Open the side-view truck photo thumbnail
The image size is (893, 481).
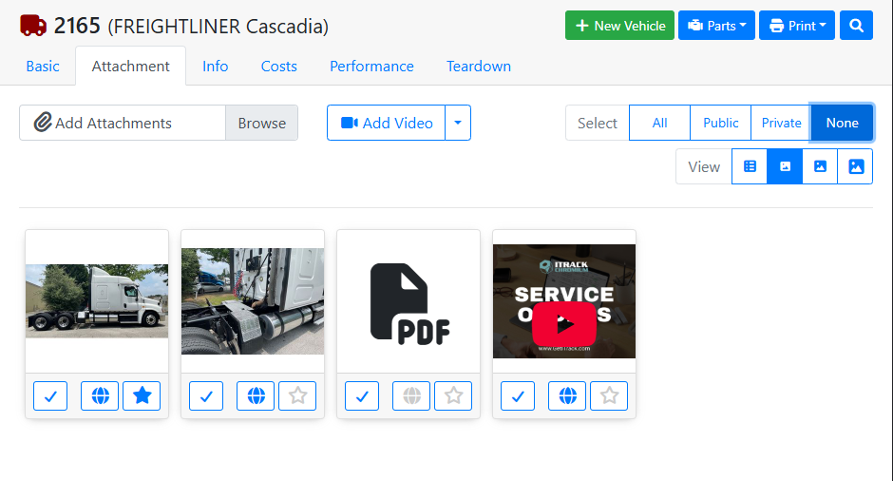(x=97, y=301)
